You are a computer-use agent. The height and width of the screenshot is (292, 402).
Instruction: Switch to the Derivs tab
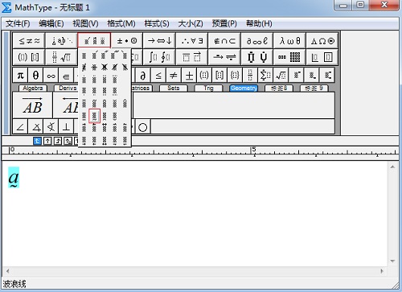(67, 88)
